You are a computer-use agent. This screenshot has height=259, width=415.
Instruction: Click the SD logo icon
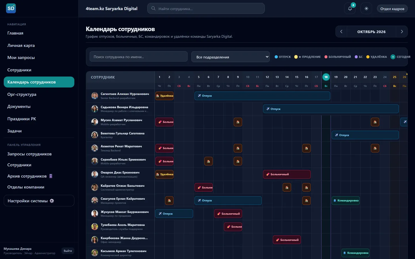point(11,8)
